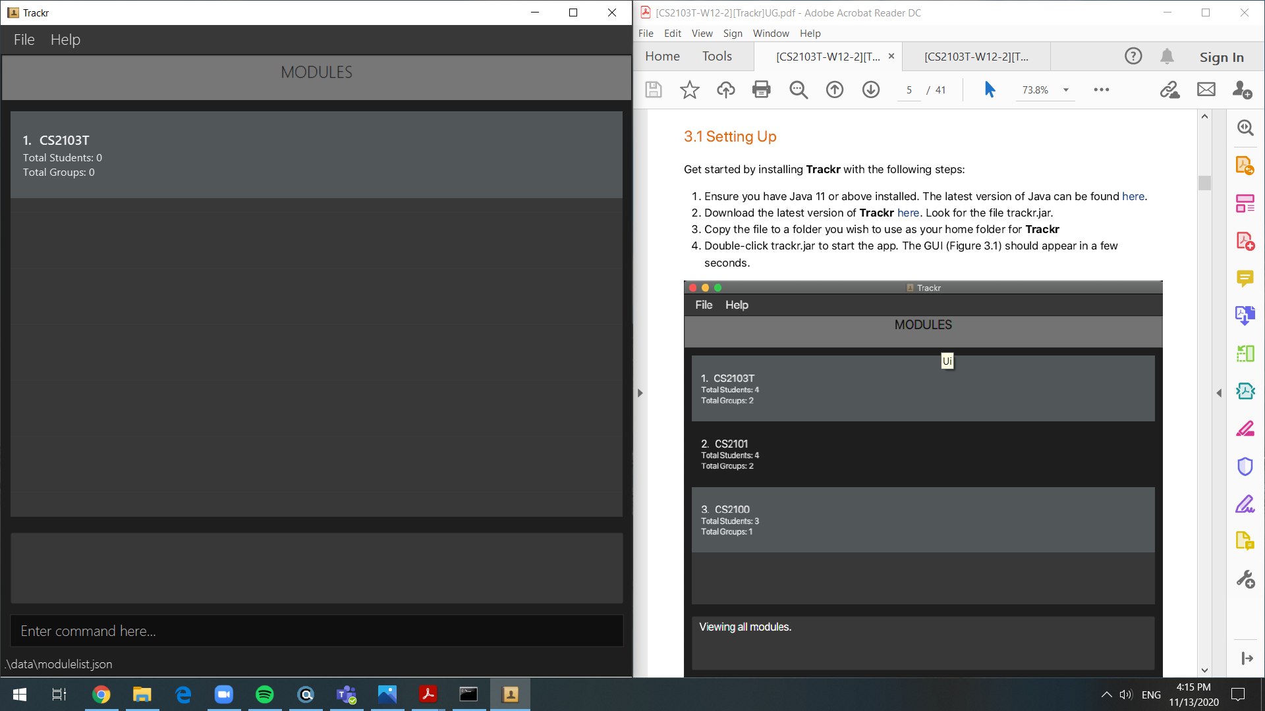The width and height of the screenshot is (1265, 711).
Task: Click the Print file icon in Acrobat
Action: pos(761,90)
